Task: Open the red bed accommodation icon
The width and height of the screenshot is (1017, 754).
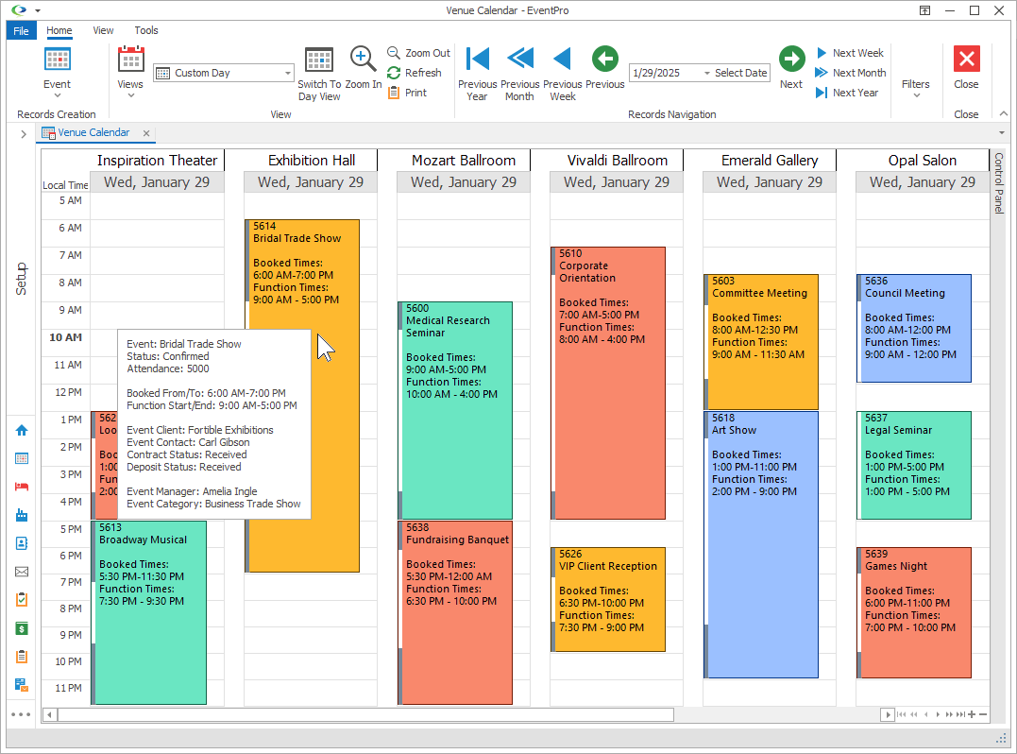Action: pos(22,487)
